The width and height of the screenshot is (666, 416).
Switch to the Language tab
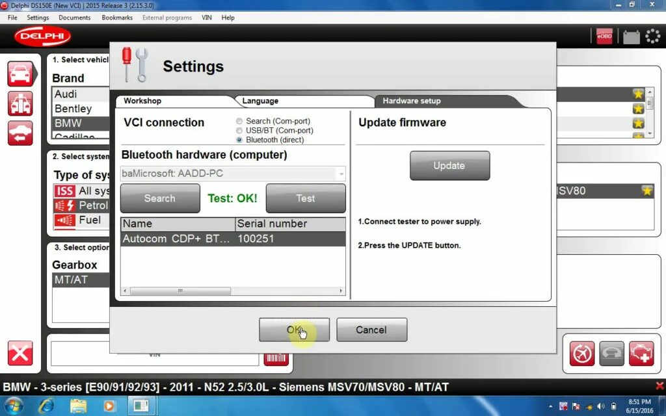pyautogui.click(x=260, y=101)
